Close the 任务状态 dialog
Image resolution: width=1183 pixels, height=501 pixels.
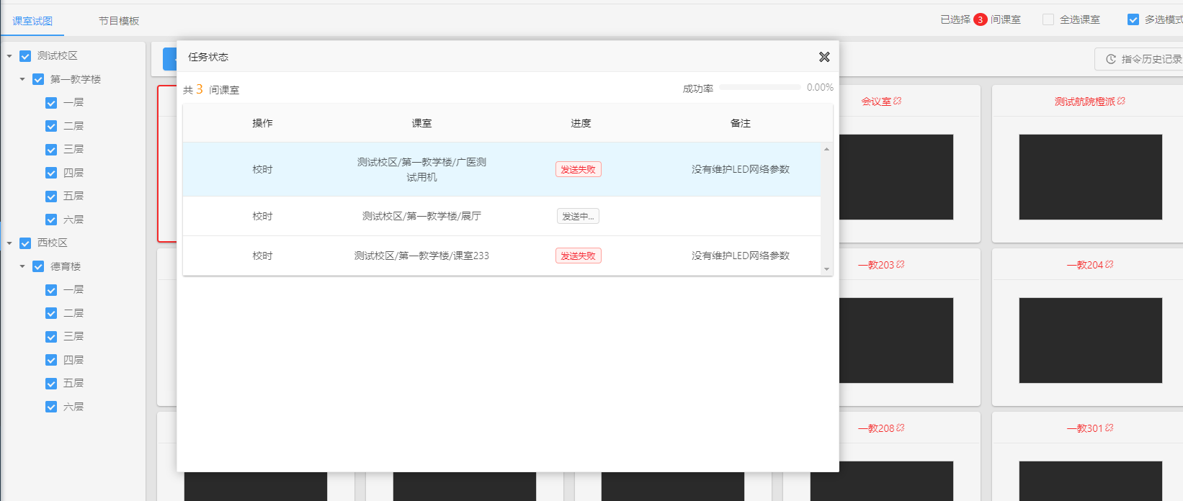click(824, 57)
